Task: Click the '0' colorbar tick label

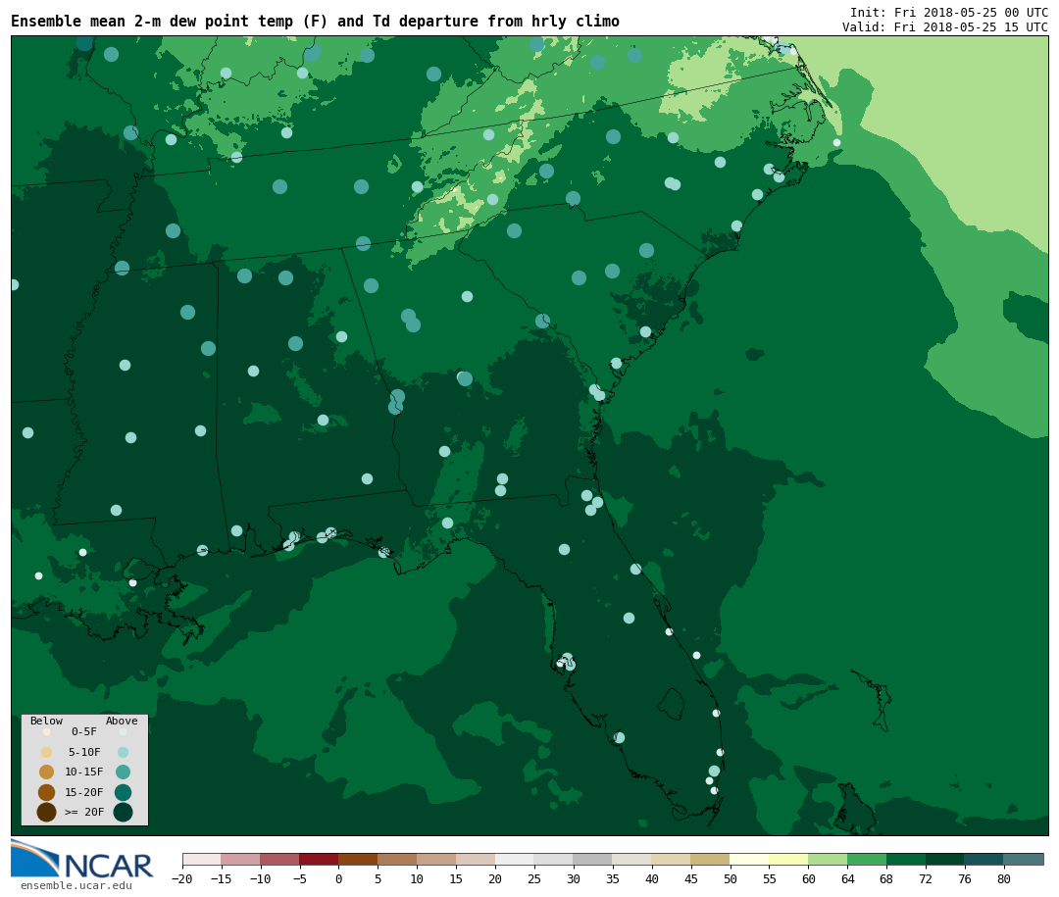Action: [339, 878]
